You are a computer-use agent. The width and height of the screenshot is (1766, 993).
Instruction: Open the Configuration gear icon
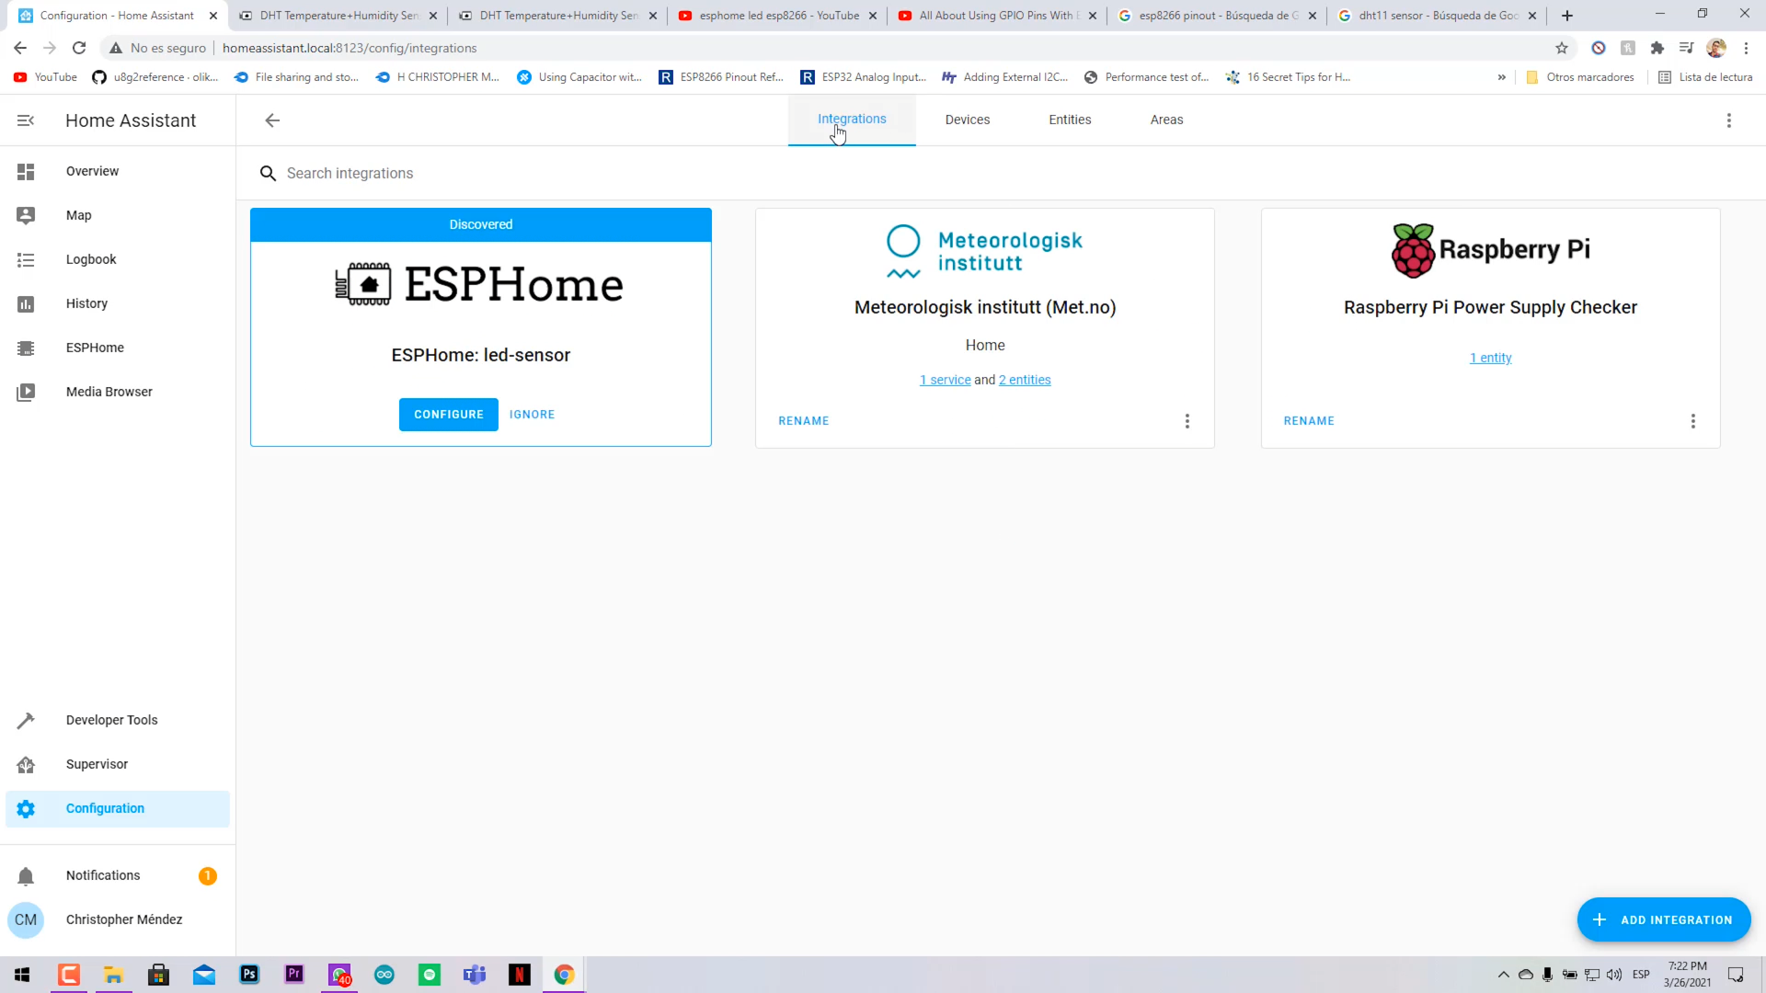click(x=26, y=808)
